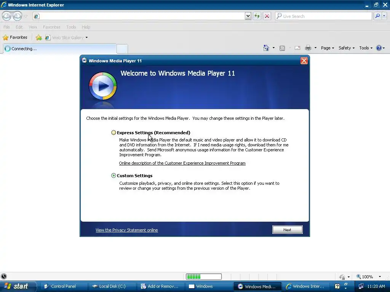Viewport: 390px width, 292px height.
Task: Open the search provider dropdown arrow
Action: pyautogui.click(x=384, y=16)
